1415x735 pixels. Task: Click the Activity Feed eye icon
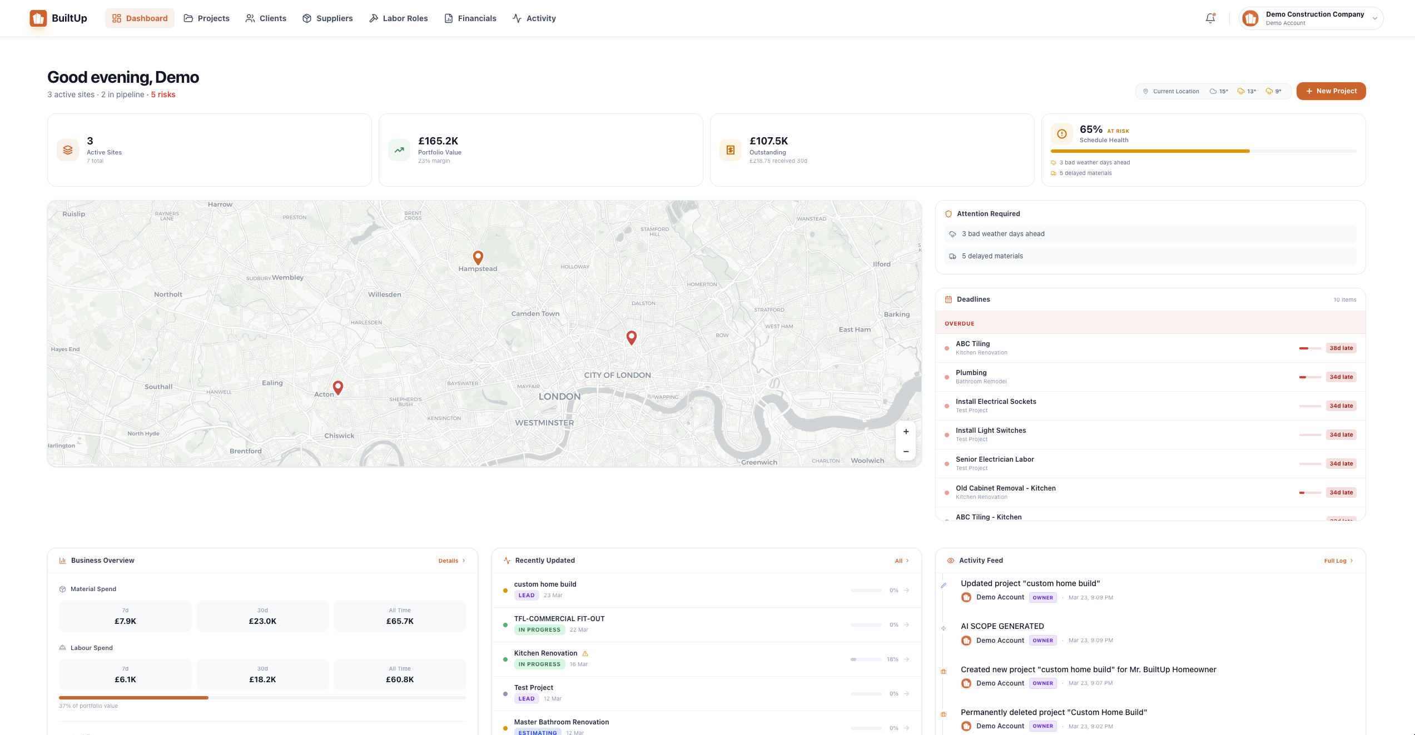[951, 561]
